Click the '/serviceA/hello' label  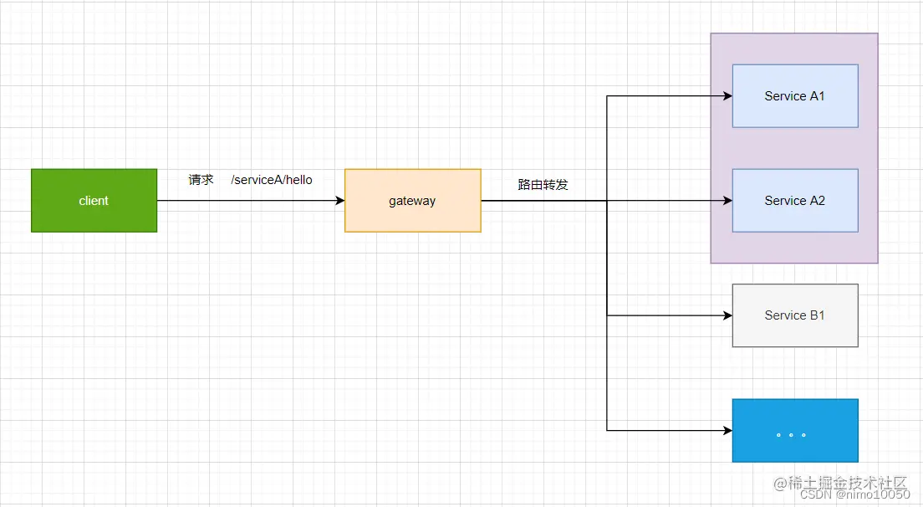272,180
